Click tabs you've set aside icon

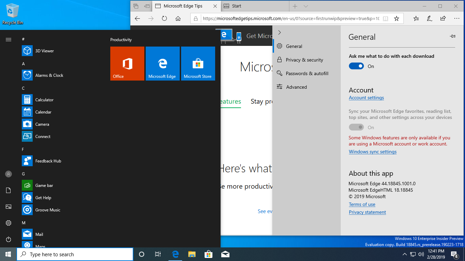click(x=136, y=6)
